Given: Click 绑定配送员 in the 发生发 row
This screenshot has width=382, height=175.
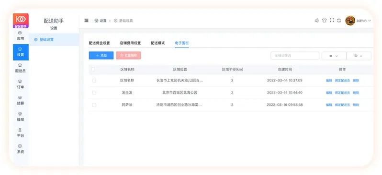Looking at the screenshot, I should click(x=342, y=93).
